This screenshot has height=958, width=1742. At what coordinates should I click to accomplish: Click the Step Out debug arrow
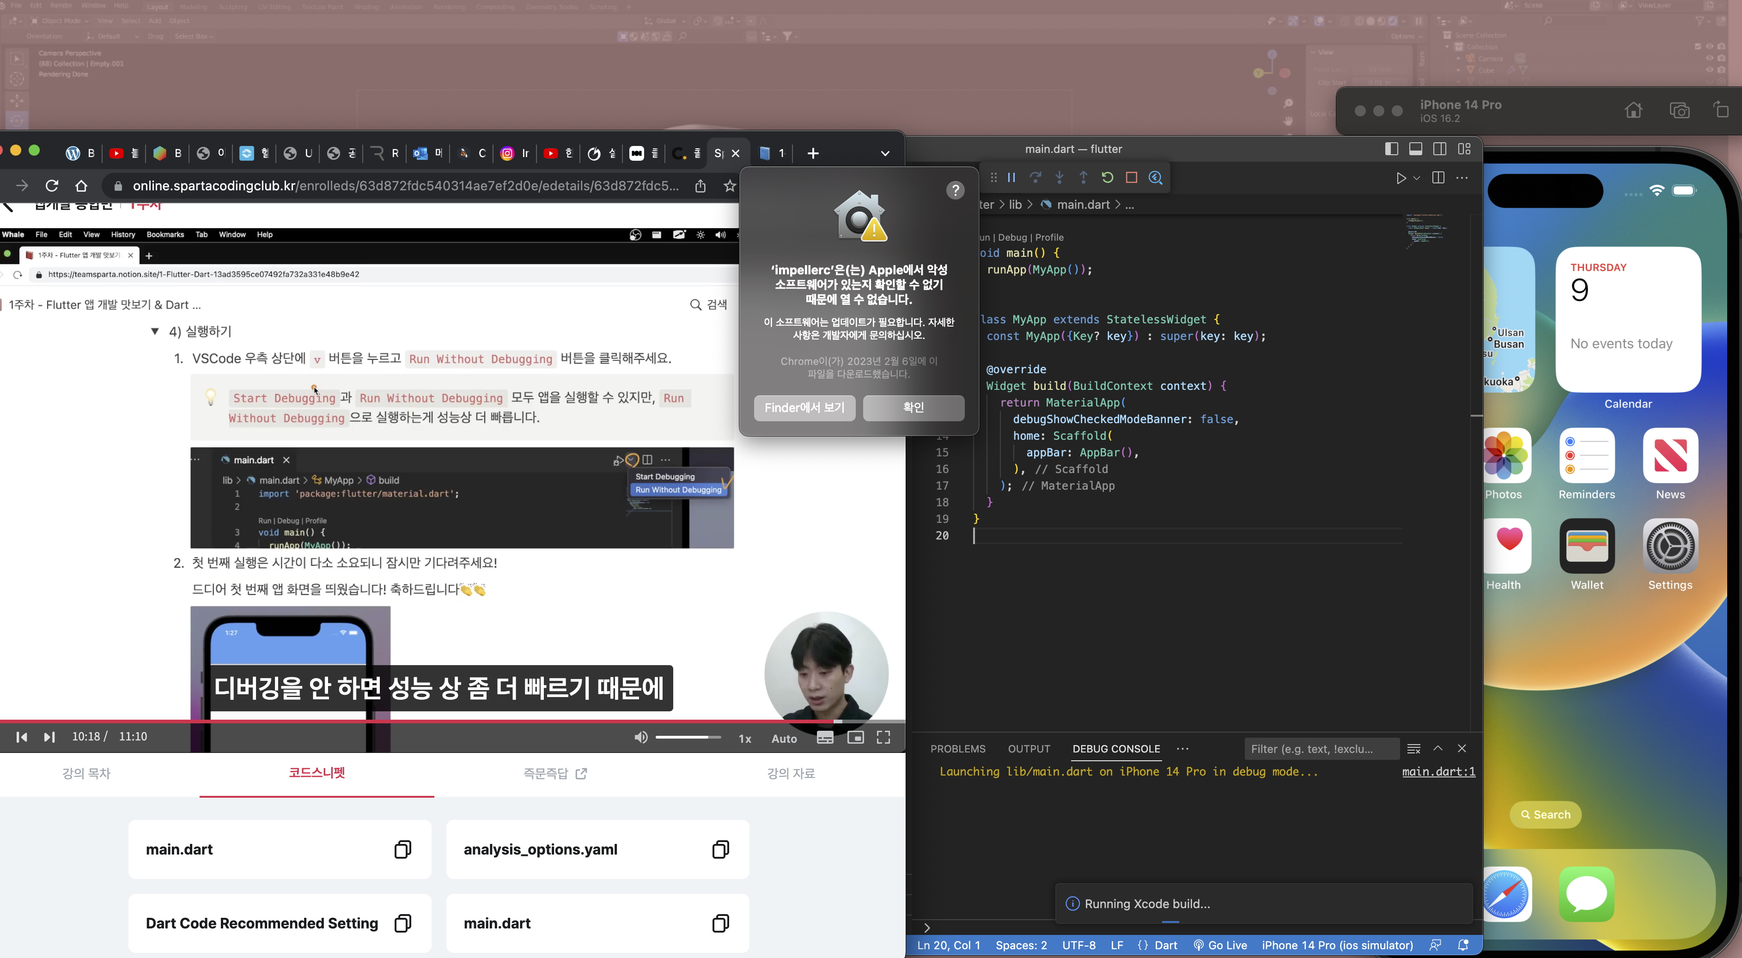click(x=1084, y=177)
